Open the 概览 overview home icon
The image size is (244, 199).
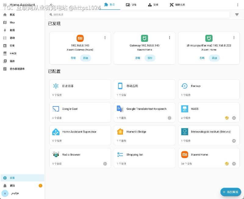pos(5,15)
